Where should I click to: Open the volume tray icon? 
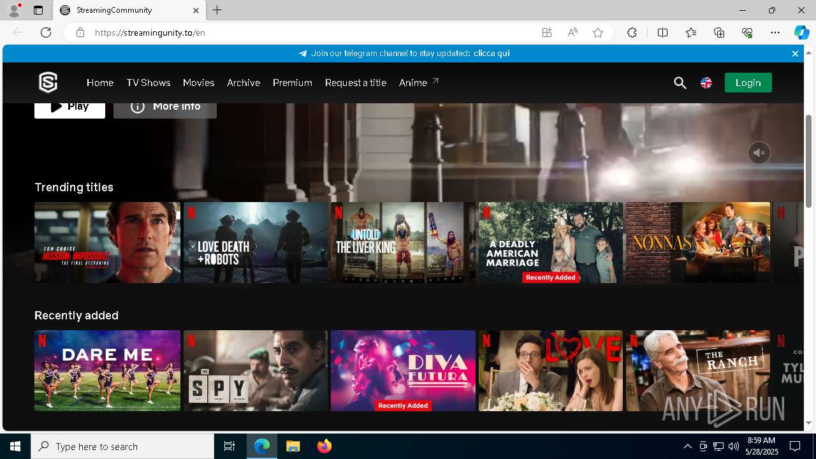tap(734, 446)
